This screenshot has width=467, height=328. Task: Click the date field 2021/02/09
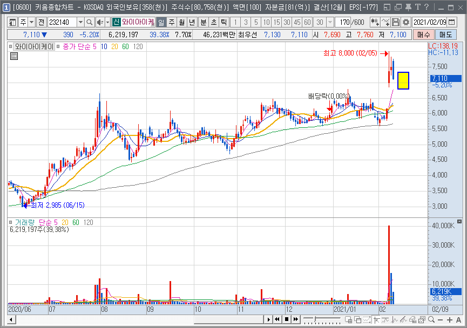(430, 22)
